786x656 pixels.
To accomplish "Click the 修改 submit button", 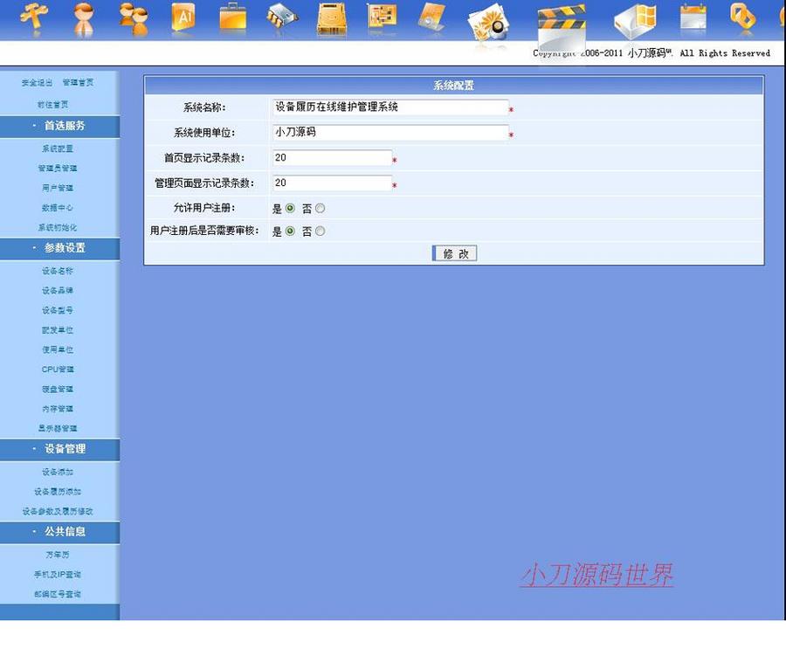I will coord(454,252).
